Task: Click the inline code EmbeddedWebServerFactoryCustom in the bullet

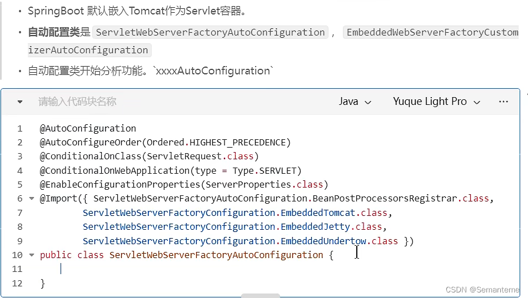Action: point(431,32)
